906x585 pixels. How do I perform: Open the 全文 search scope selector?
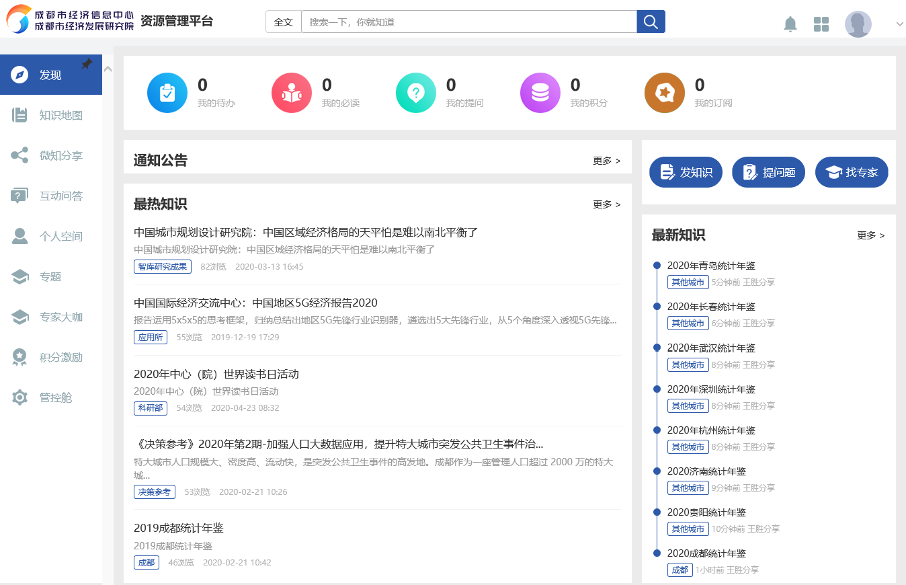click(284, 22)
